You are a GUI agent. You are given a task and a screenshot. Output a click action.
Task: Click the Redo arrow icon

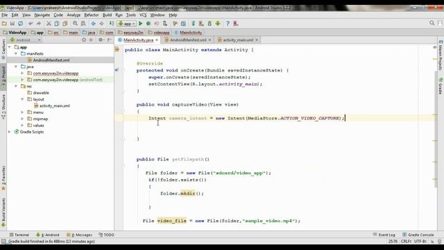(39, 24)
